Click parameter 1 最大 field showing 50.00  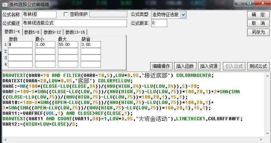click(68, 44)
